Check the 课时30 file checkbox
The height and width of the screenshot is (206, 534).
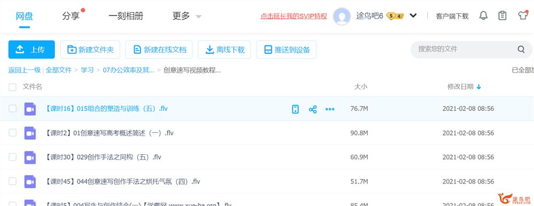tap(12, 157)
